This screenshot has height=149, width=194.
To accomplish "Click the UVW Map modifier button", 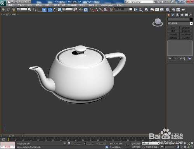I will (x=173, y=34).
